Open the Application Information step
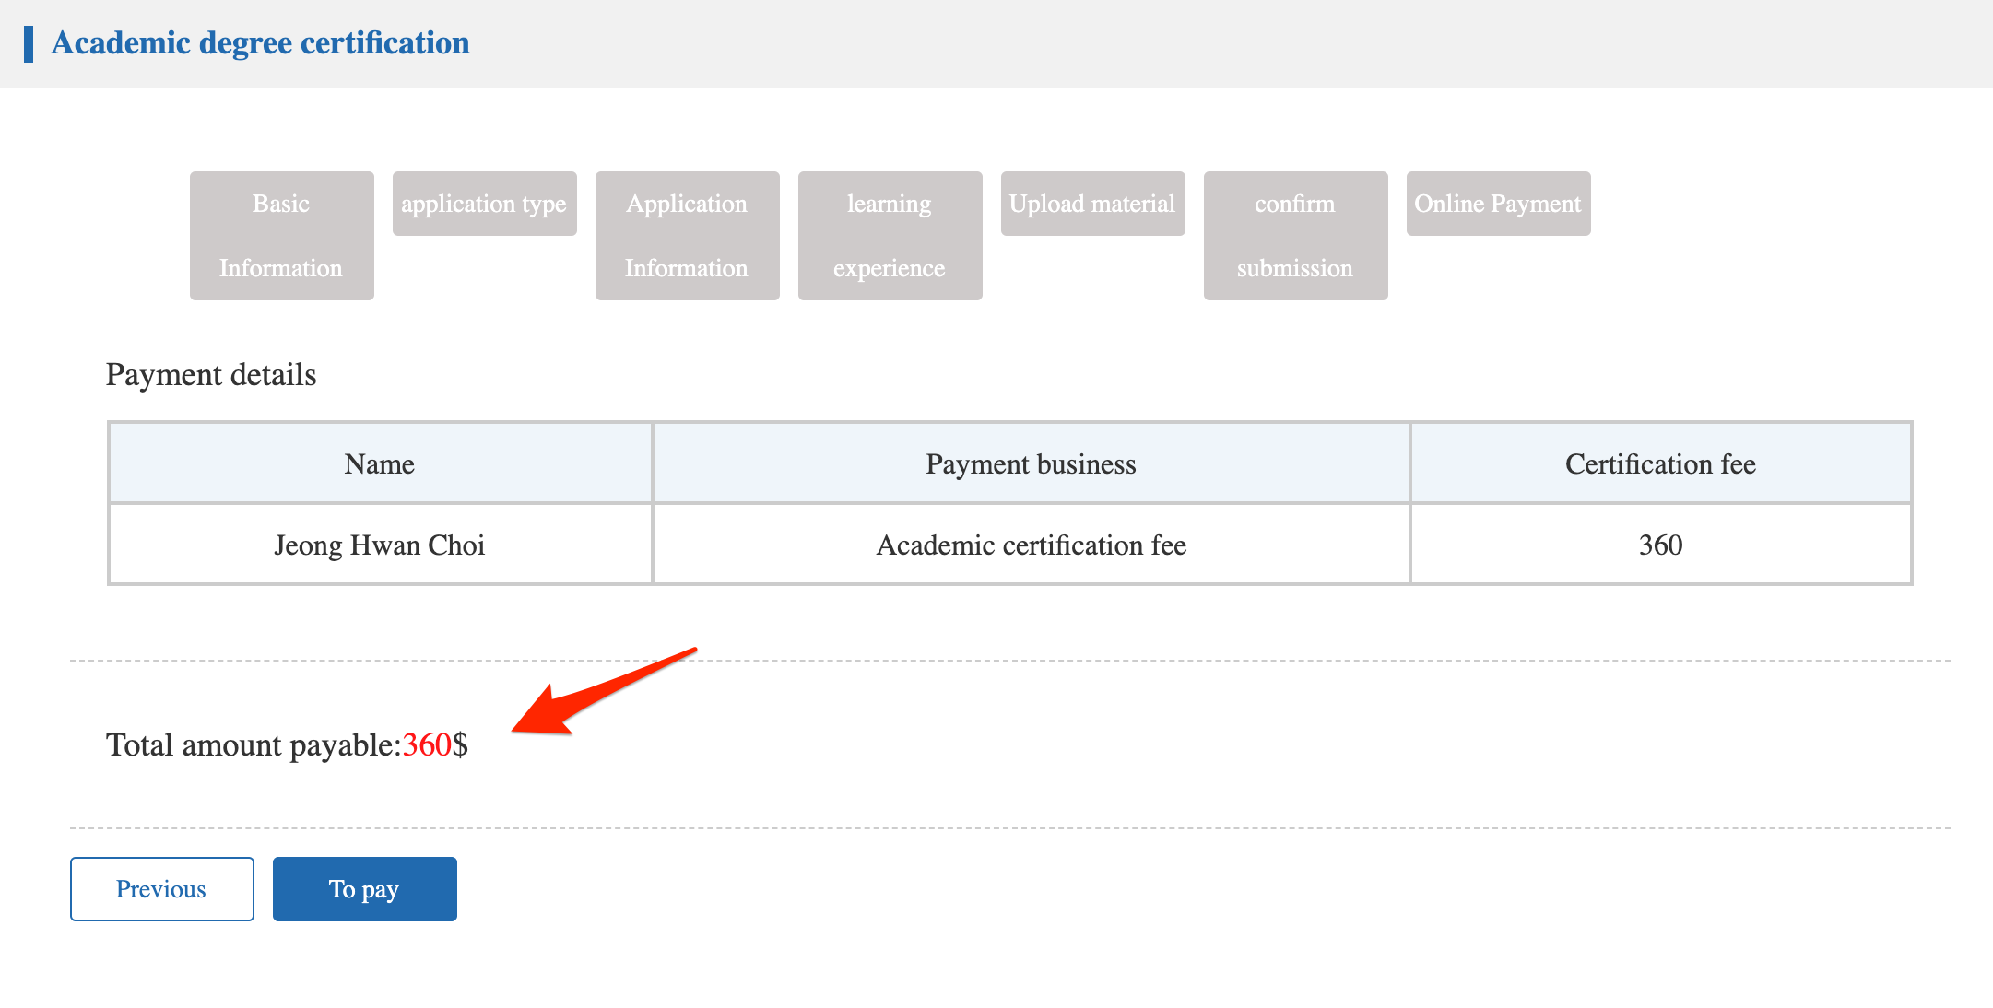The image size is (1993, 1008). [x=687, y=236]
